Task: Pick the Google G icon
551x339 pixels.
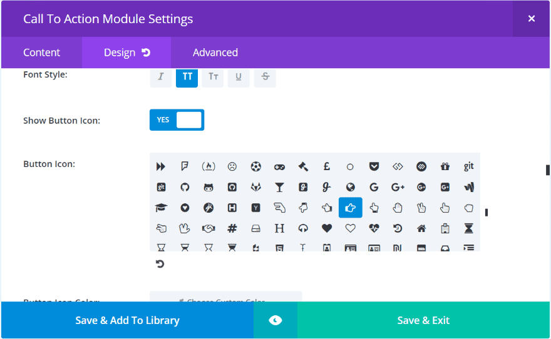Action: [x=374, y=187]
